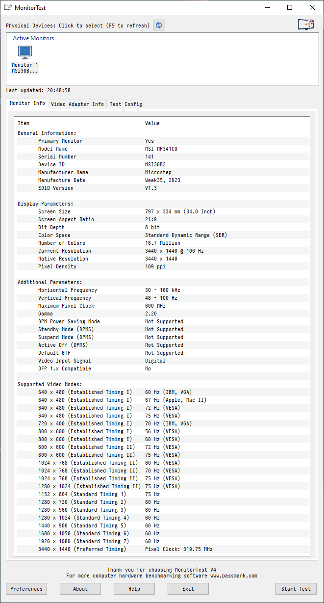The height and width of the screenshot is (603, 324).
Task: Click 'Standard Dynamic Range (SDR)' value
Action: pyautogui.click(x=186, y=235)
